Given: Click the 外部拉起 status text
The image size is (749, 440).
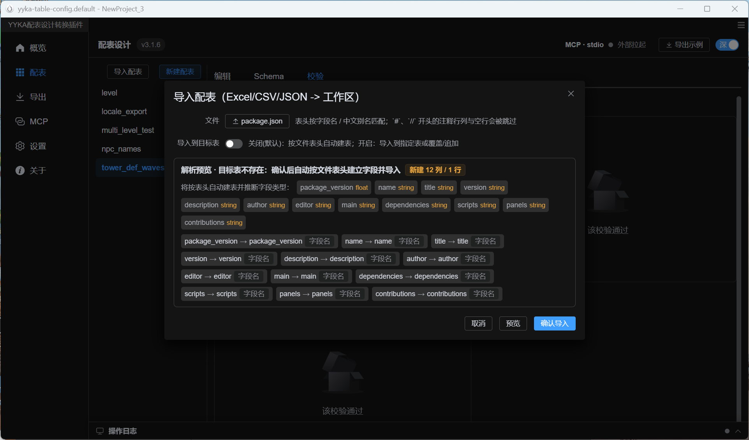Looking at the screenshot, I should (632, 45).
